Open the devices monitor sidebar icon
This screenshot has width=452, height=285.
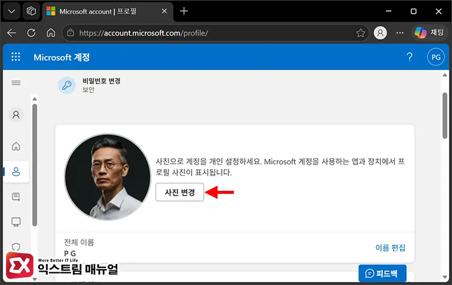(16, 222)
